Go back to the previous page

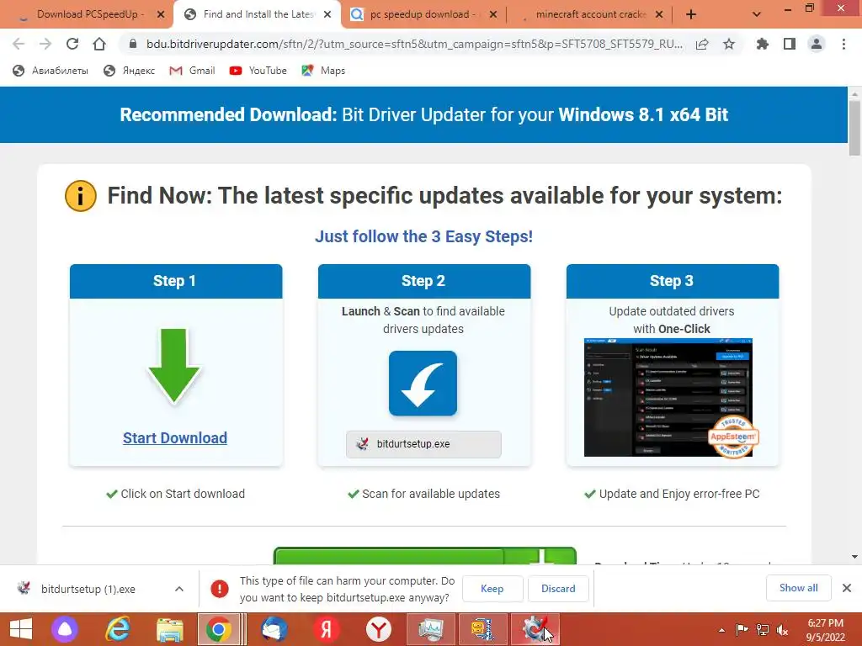click(19, 44)
